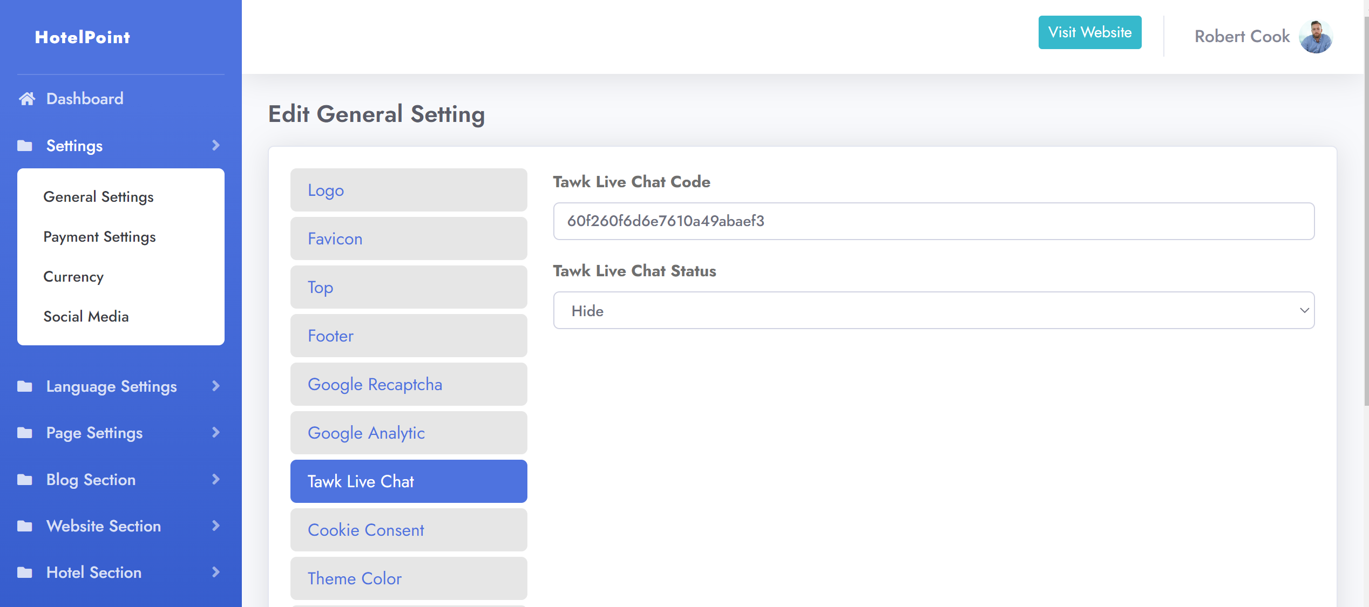Image resolution: width=1369 pixels, height=607 pixels.
Task: Click the Tawk Live Chat Code field
Action: [x=933, y=221]
